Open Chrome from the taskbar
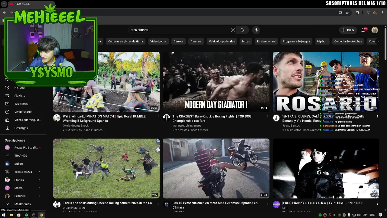The image size is (387, 218). pos(41,215)
